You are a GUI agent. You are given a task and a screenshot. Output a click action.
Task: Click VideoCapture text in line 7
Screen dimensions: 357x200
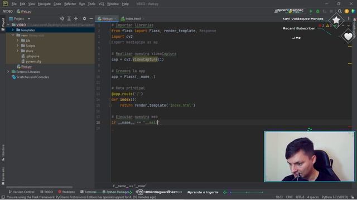pos(145,59)
